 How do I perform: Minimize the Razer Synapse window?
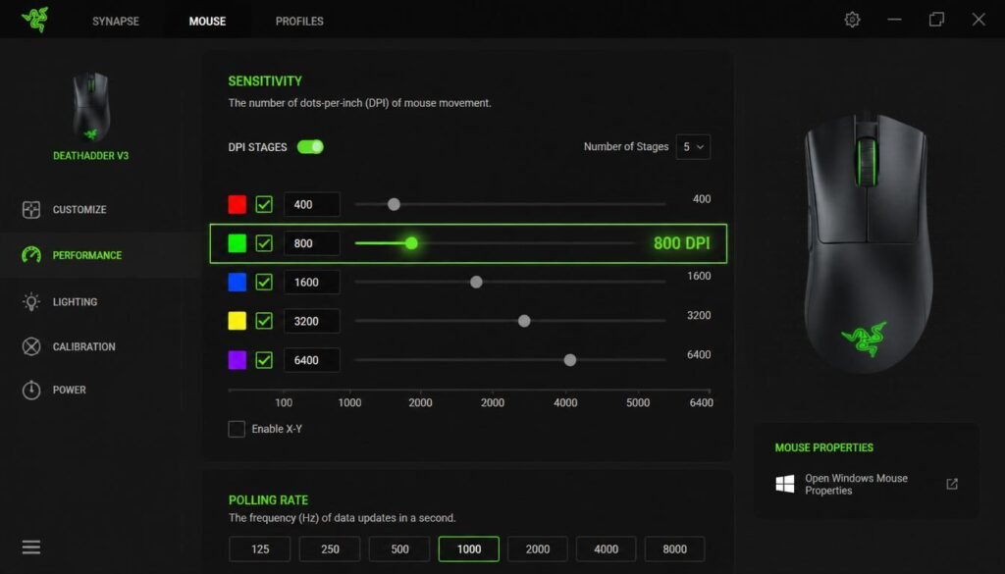[x=894, y=20]
